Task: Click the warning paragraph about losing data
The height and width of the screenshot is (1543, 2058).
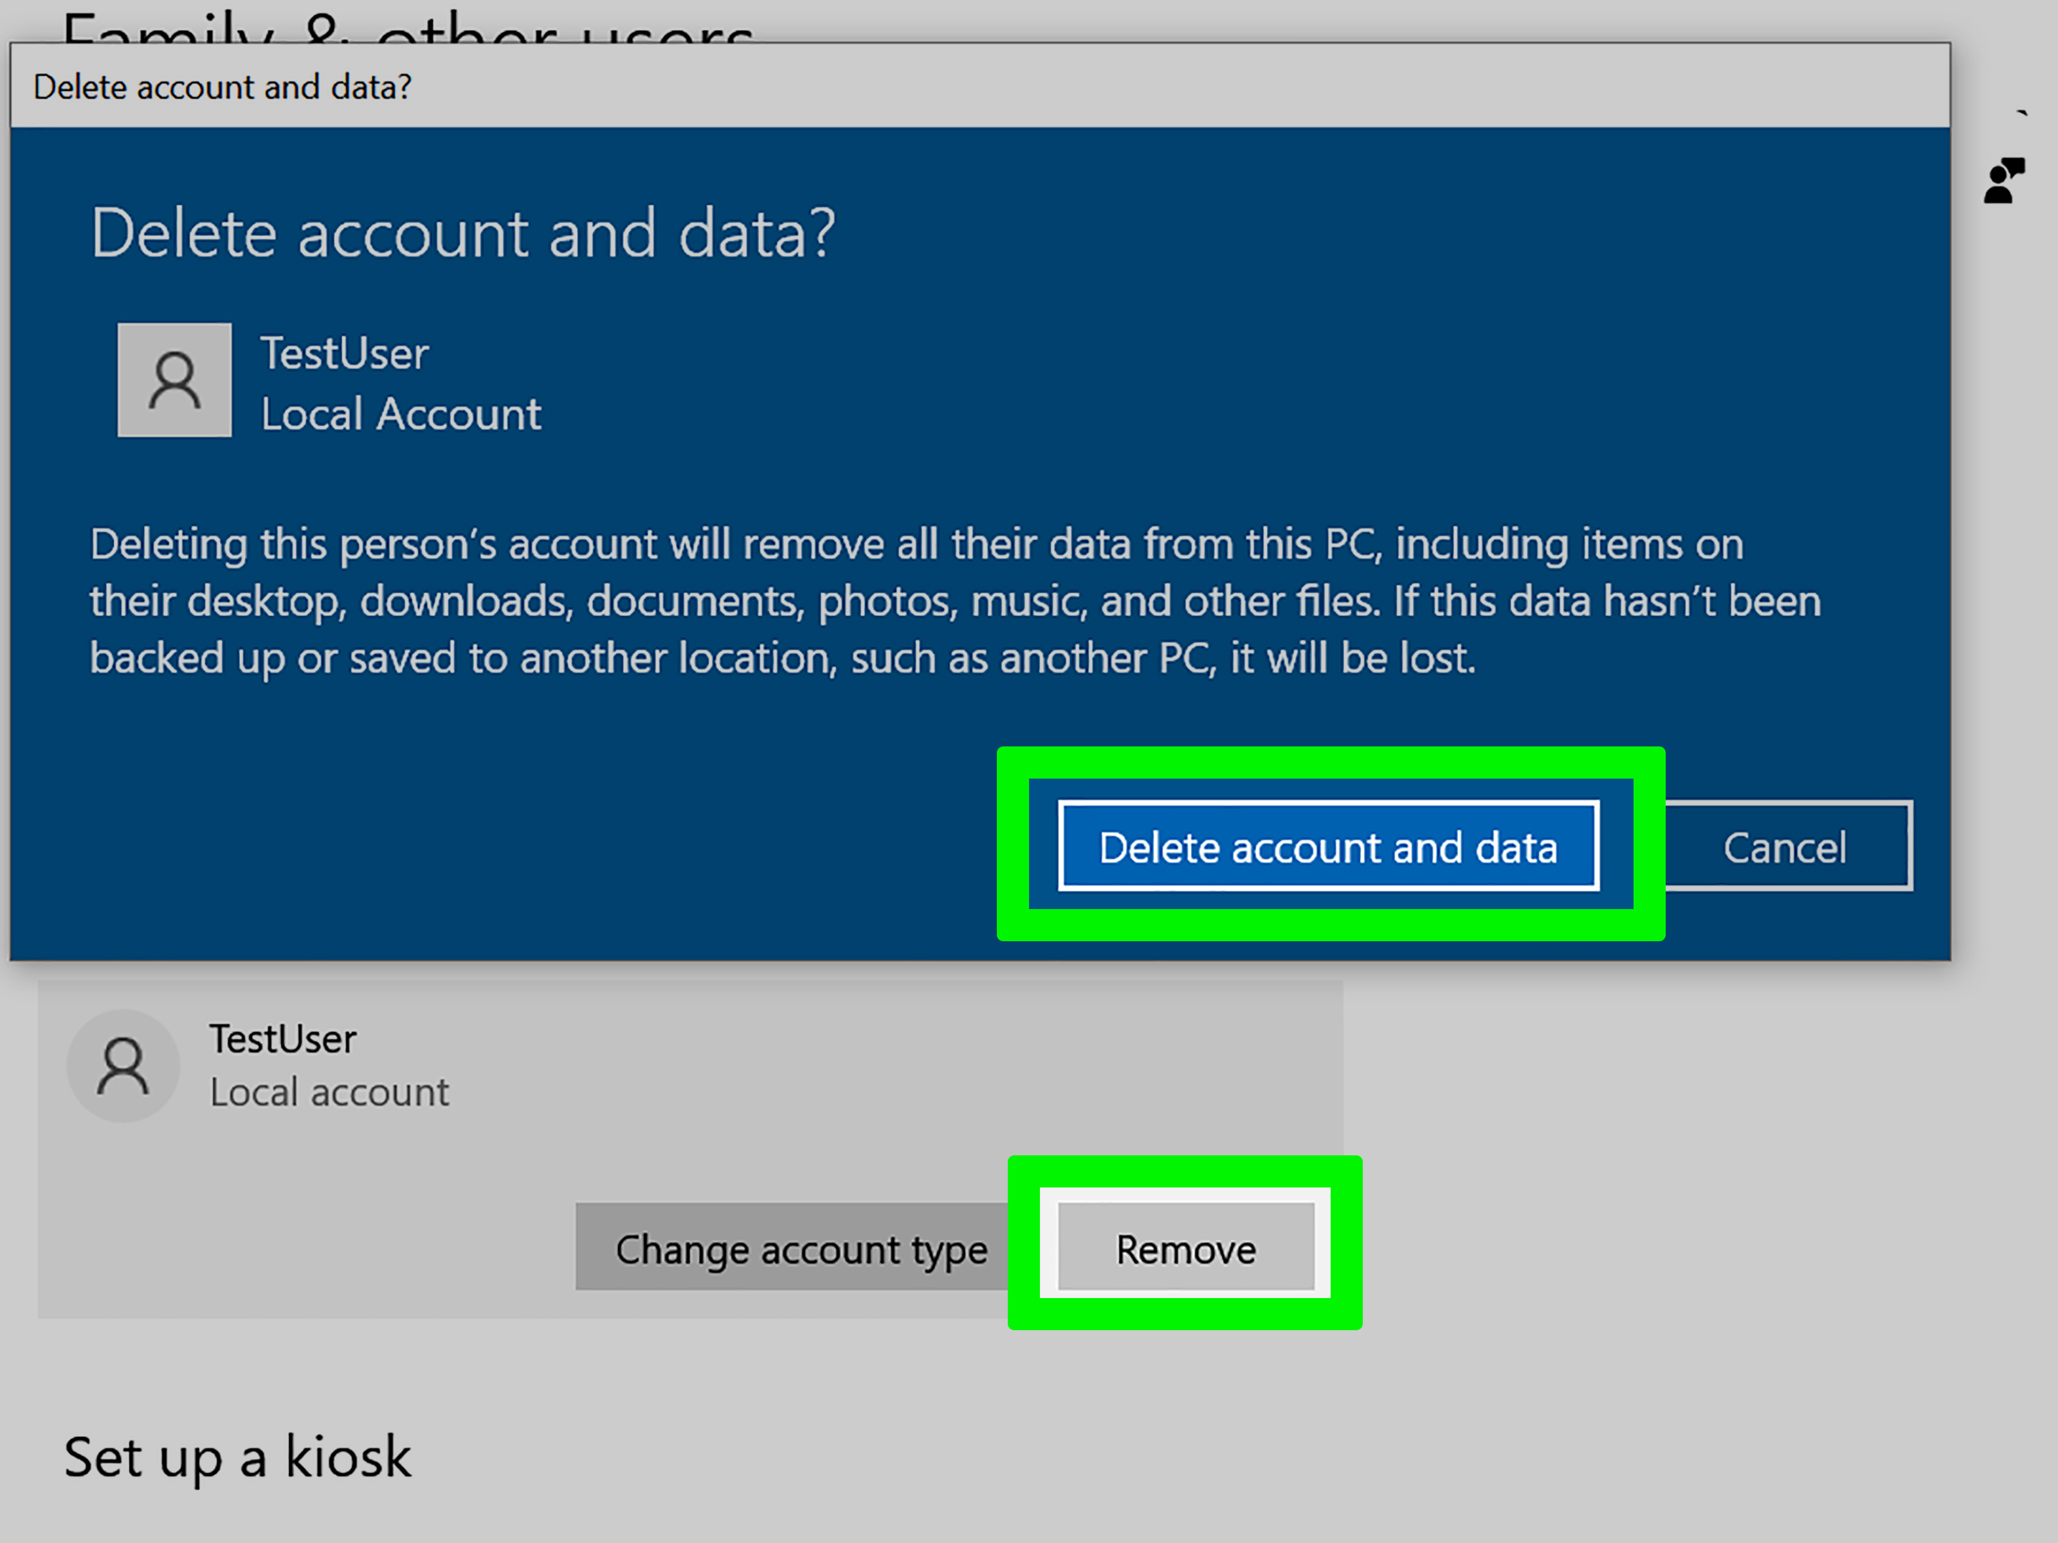Action: pos(956,601)
